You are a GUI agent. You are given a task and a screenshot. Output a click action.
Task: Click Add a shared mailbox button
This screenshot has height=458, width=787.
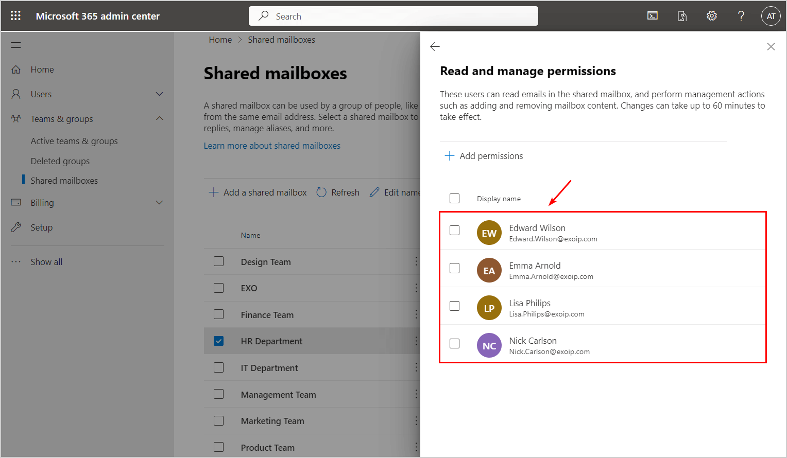click(x=258, y=192)
